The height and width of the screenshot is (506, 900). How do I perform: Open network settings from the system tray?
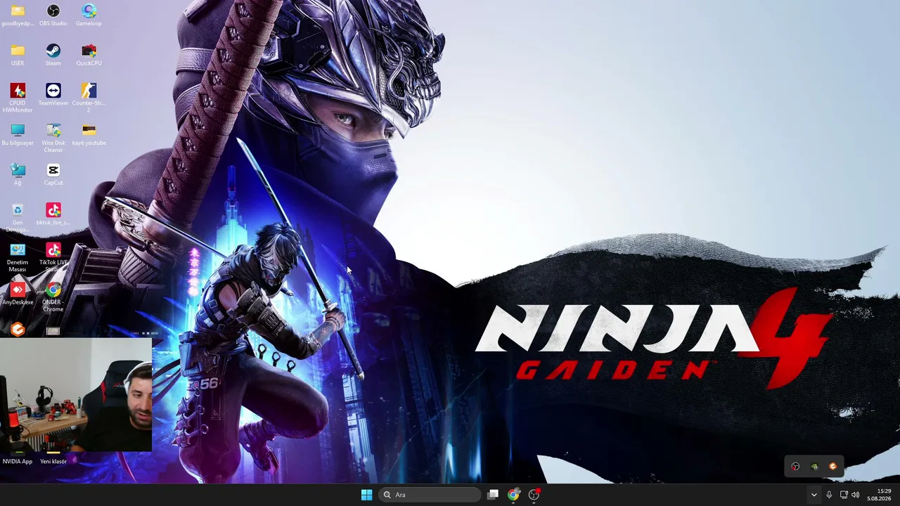(844, 495)
